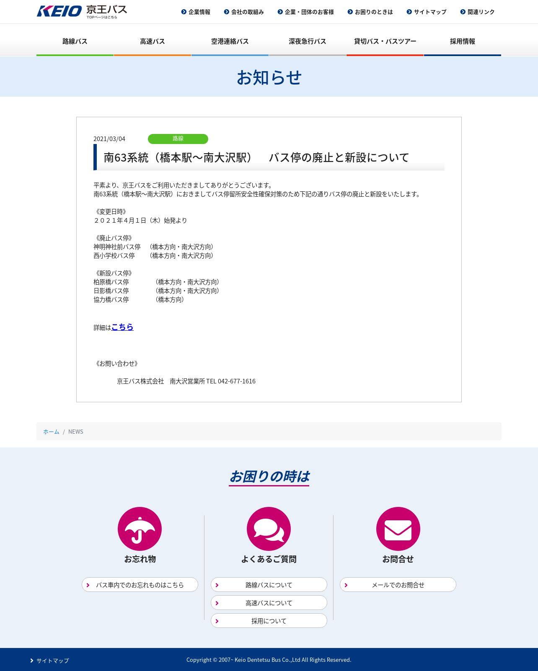Open 関連リンク header link
538x671 pixels.
point(481,12)
